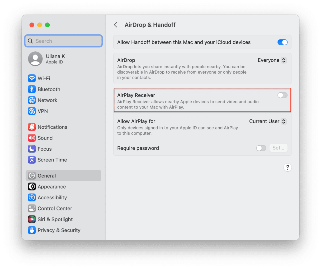Click the Require password label
Viewport: 321px width, 269px height.
pos(138,148)
